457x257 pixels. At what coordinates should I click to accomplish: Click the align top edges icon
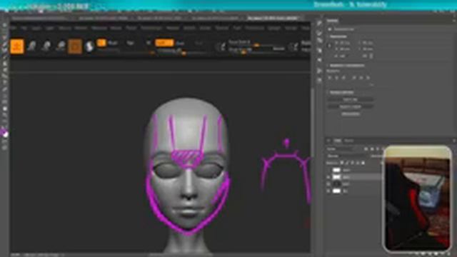[354, 78]
